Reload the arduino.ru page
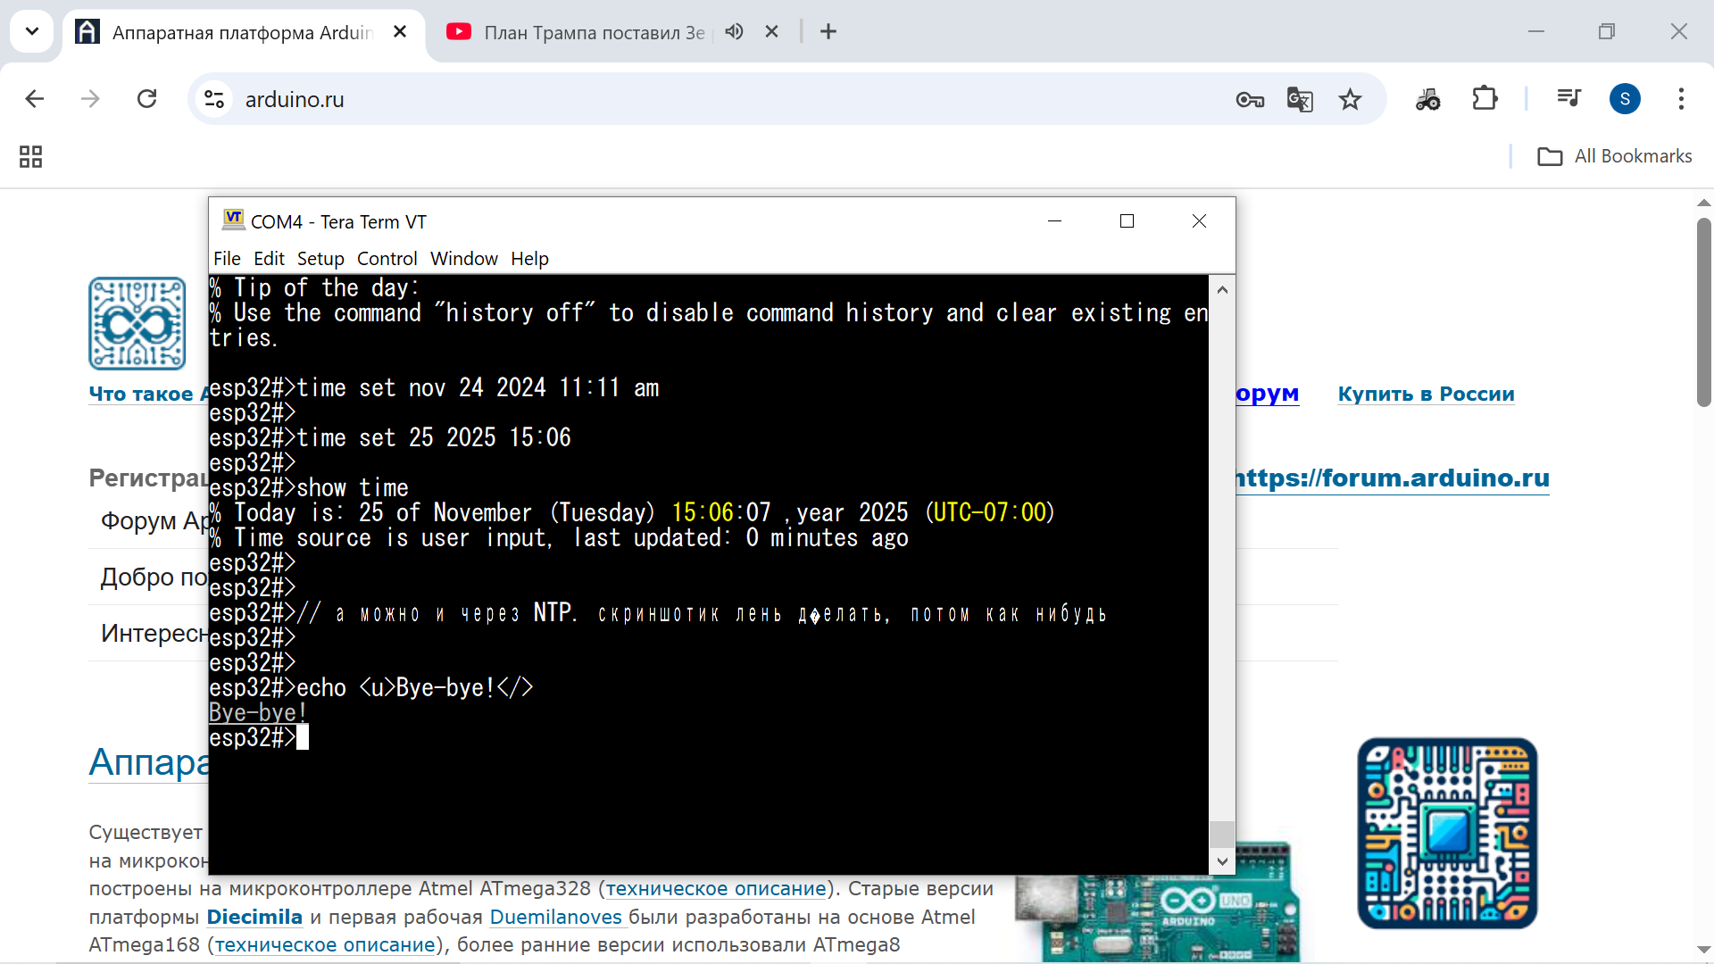 [x=147, y=99]
